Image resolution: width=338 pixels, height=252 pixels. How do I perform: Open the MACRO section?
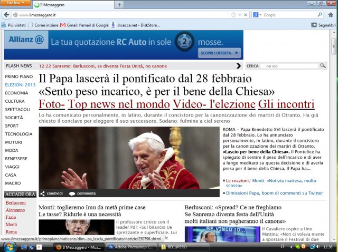(x=13, y=183)
